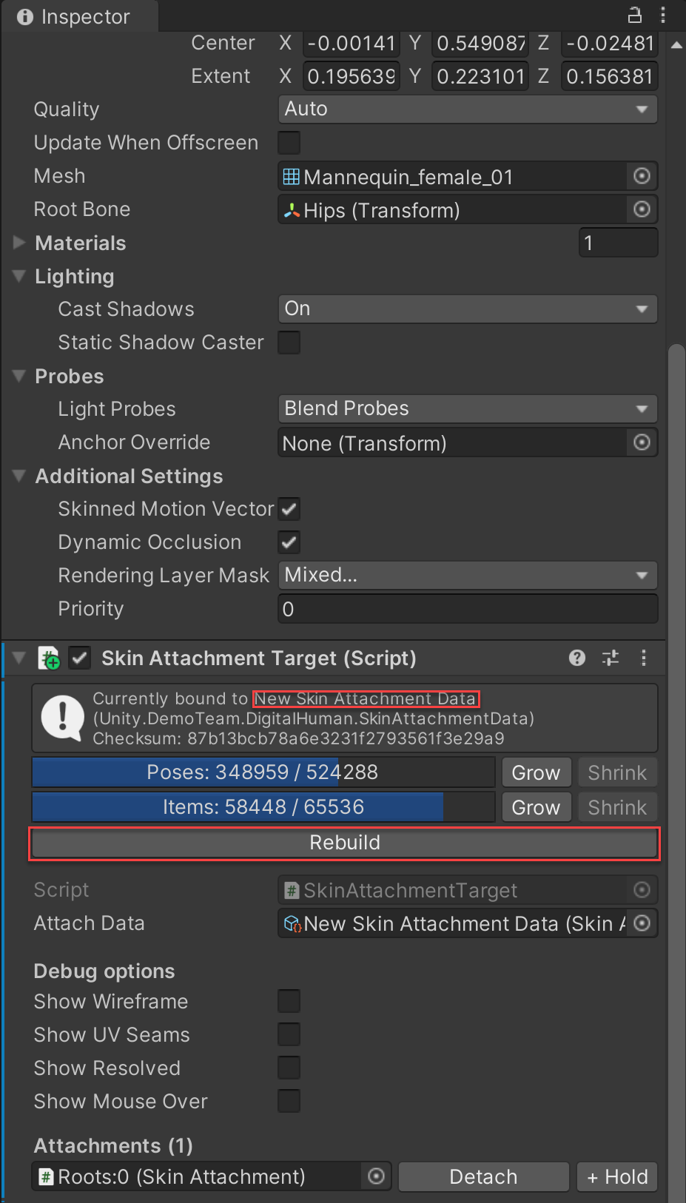Viewport: 686px width, 1203px height.
Task: Open Skin Attachment Target preset settings
Action: [611, 658]
